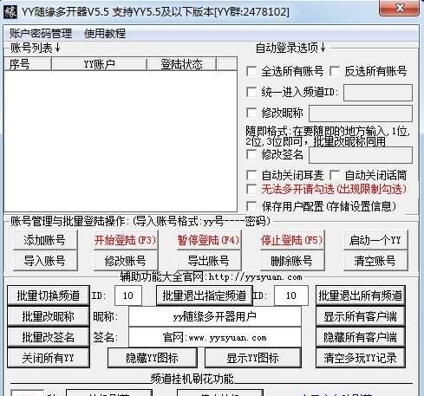Click the http://yysyuan.com official site text
Image resolution: width=424 pixels, height=396 pixels.
[x=255, y=277]
